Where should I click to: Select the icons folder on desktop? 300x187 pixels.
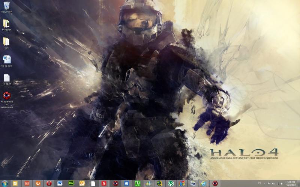tap(7, 43)
